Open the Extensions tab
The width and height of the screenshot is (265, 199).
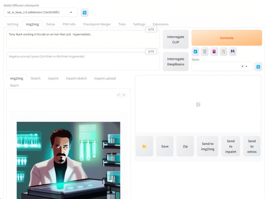pos(160,24)
